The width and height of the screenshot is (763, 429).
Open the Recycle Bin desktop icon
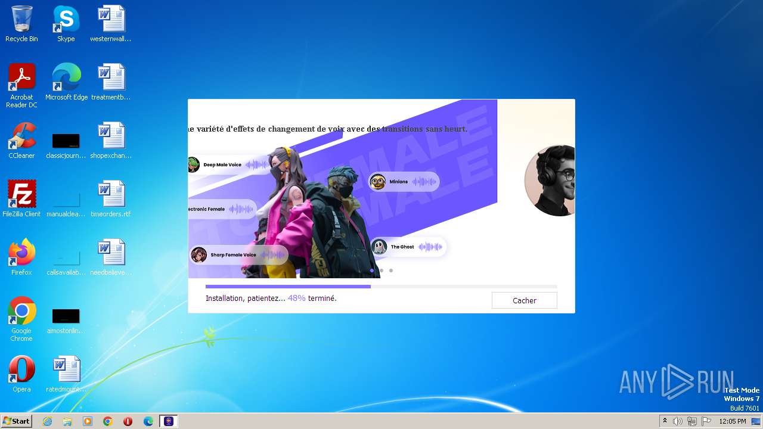(x=21, y=24)
